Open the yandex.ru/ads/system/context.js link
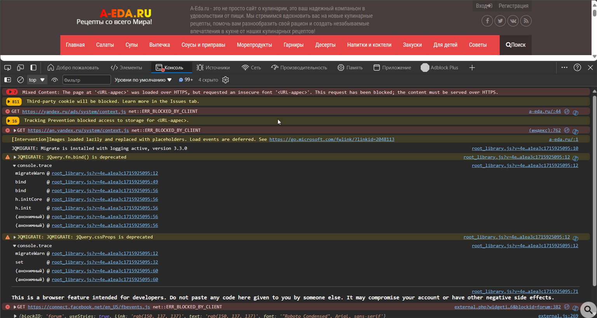The image size is (597, 318). [x=74, y=111]
